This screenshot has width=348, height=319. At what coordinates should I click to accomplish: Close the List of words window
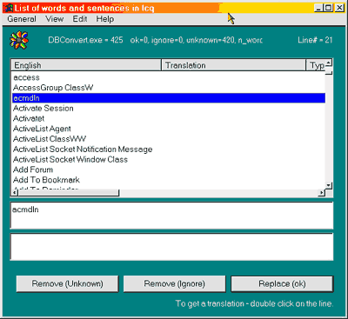tap(339, 8)
